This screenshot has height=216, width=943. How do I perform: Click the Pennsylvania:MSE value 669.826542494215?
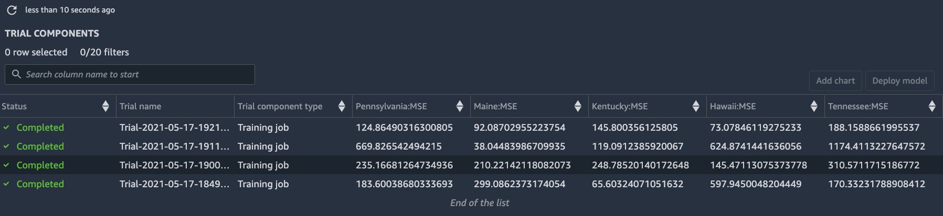(x=398, y=146)
